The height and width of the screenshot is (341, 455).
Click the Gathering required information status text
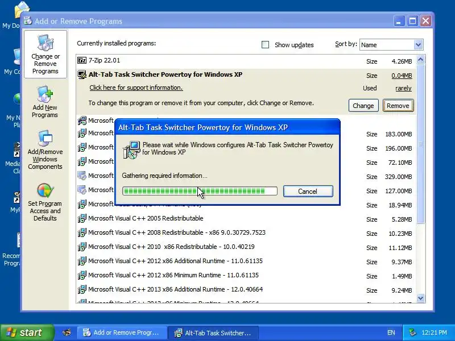coord(164,176)
